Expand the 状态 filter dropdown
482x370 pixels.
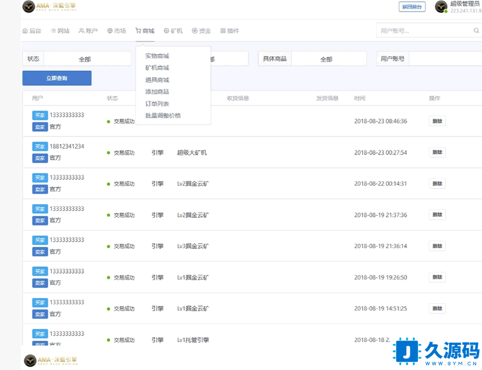[x=86, y=59]
